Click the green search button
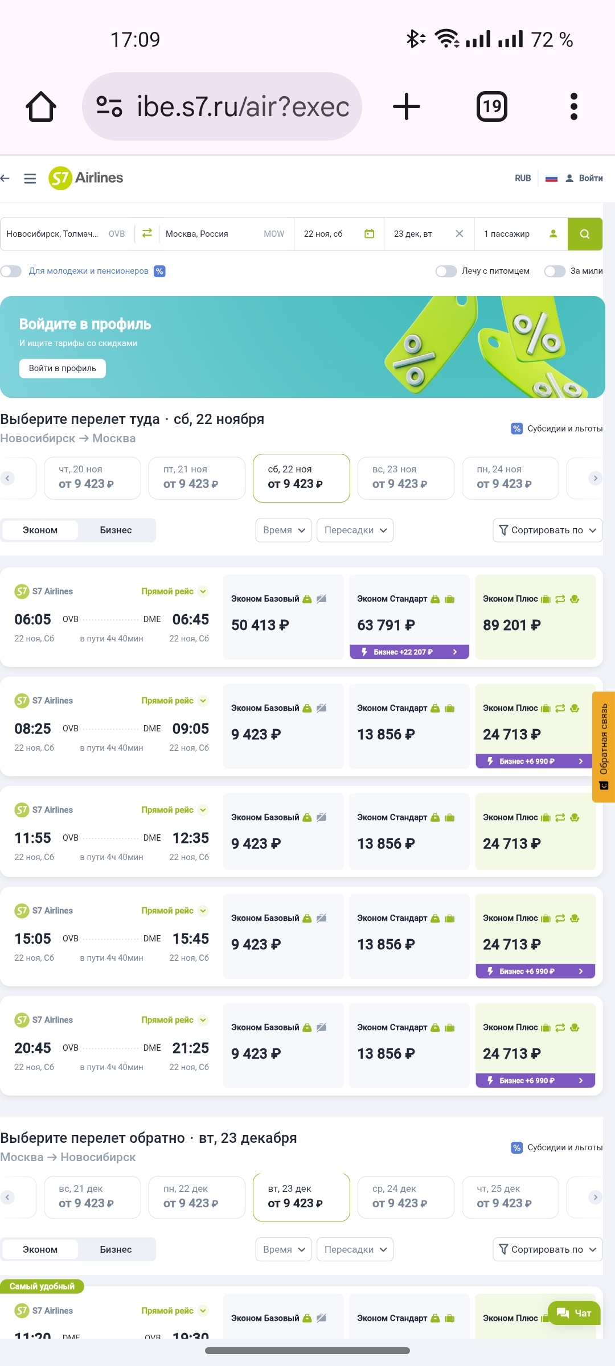 [585, 234]
